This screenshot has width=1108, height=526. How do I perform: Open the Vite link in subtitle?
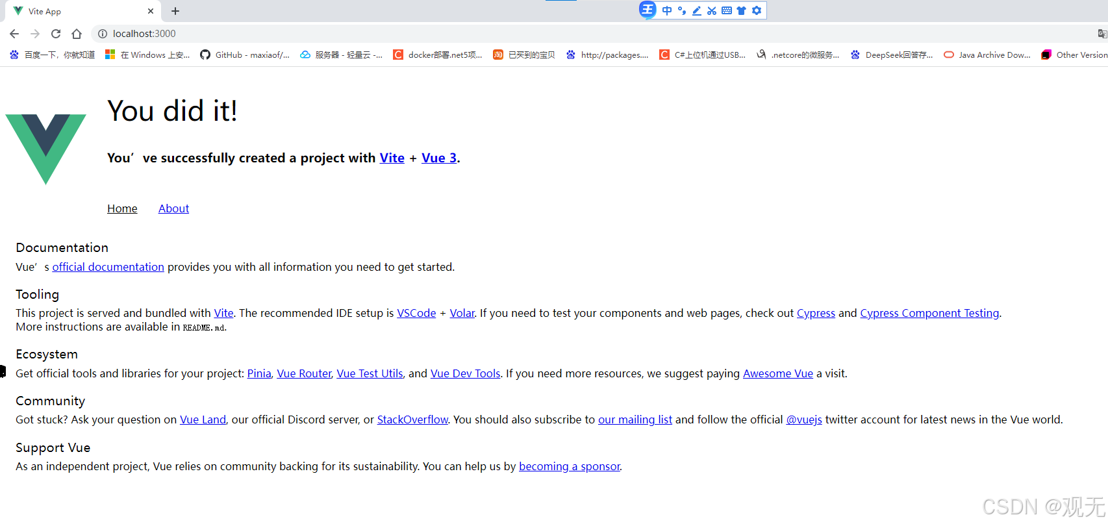392,158
